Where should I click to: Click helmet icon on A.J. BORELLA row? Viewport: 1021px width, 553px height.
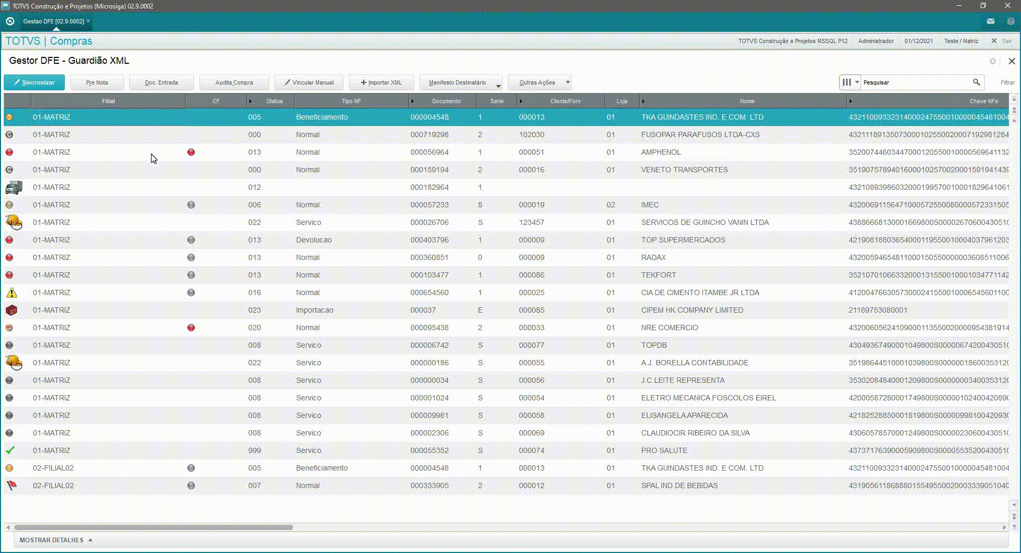(x=14, y=363)
